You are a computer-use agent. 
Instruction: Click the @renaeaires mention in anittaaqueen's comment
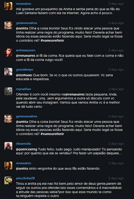pos(25,56)
